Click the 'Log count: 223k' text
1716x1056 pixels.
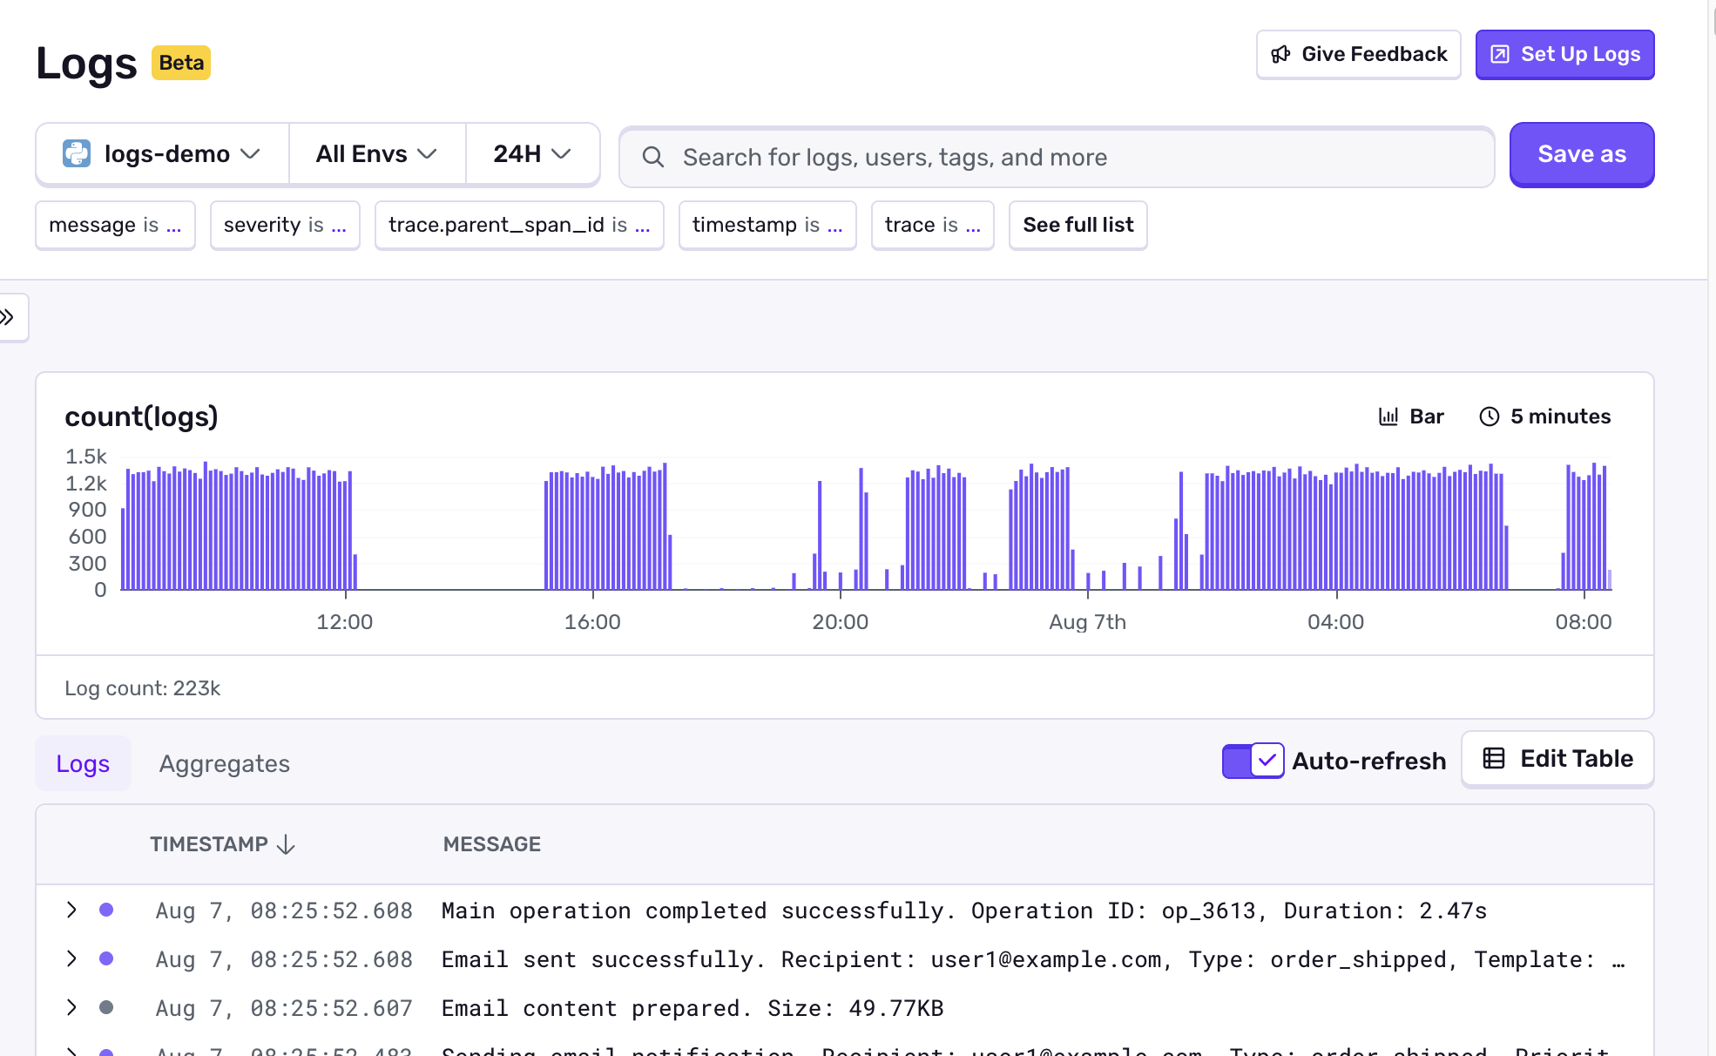(x=142, y=688)
